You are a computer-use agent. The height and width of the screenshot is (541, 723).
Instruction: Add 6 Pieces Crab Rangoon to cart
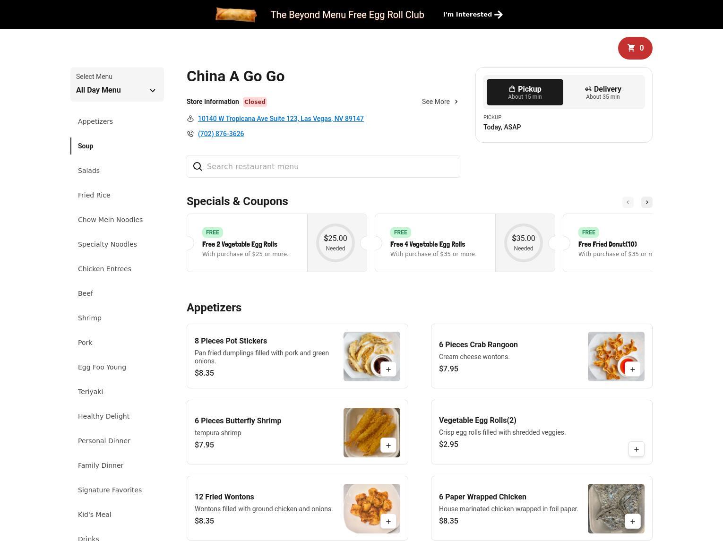(x=633, y=369)
